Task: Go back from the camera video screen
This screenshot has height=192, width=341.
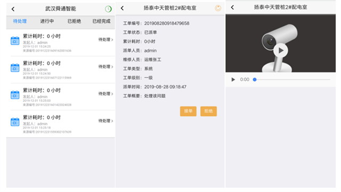Action: click(x=232, y=7)
